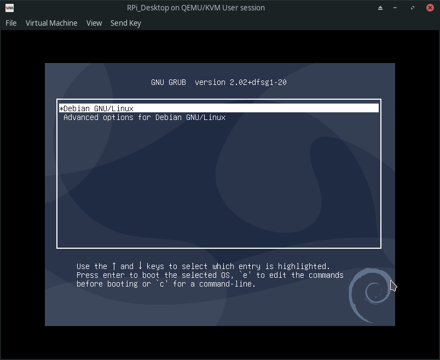Click the GNU GRUB version 2.02+dfsg1-20 header text
The image size is (440, 360).
[218, 82]
